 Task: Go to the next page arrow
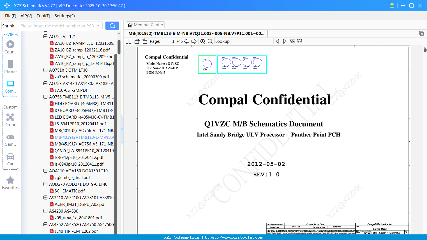pos(194,41)
